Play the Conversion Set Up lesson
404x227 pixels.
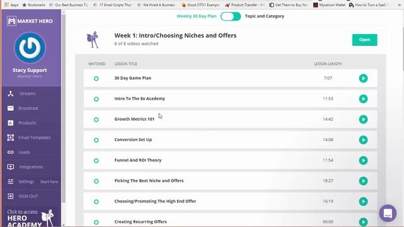[364, 140]
